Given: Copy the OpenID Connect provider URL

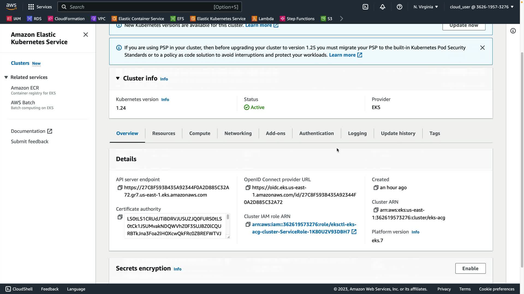Looking at the screenshot, I should point(248,188).
